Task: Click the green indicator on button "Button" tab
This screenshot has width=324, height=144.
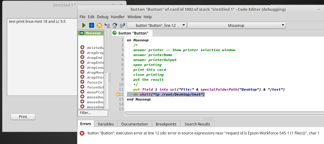Action: click(114, 33)
